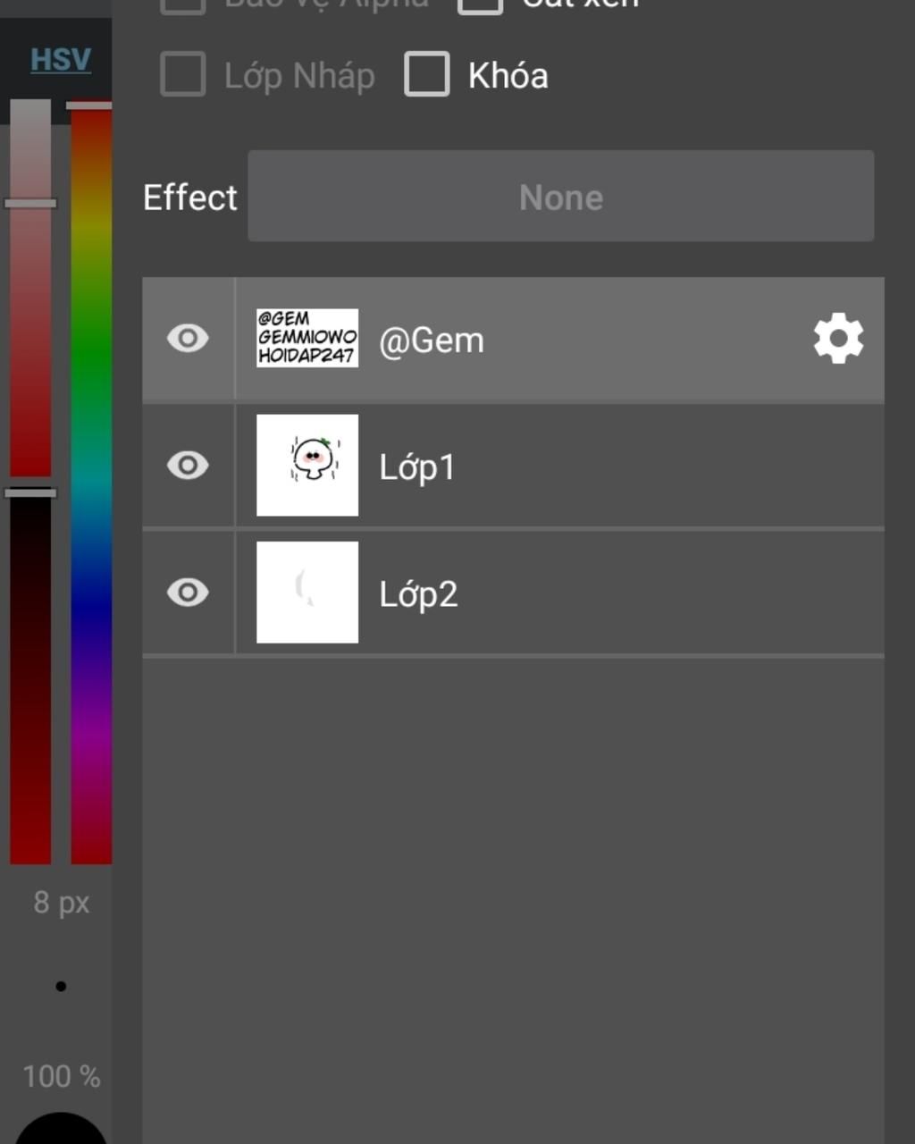Check the Lớp Nháp checkbox

tap(183, 74)
